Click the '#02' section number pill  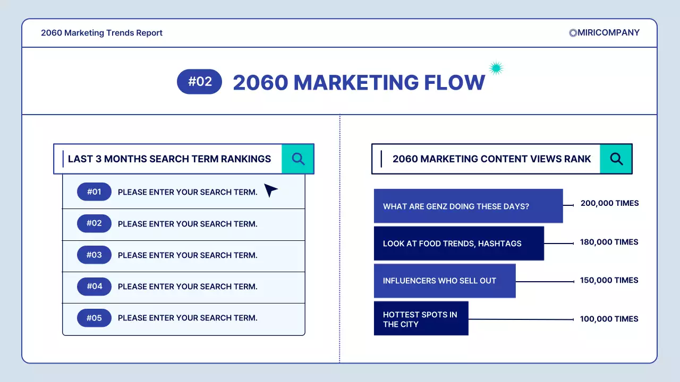point(199,82)
